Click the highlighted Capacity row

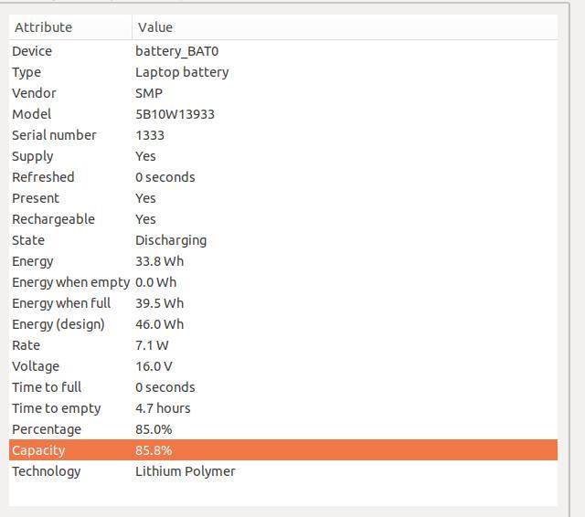coord(283,450)
